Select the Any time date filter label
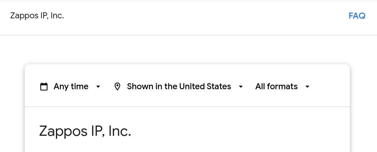This screenshot has width=377, height=152. point(71,87)
